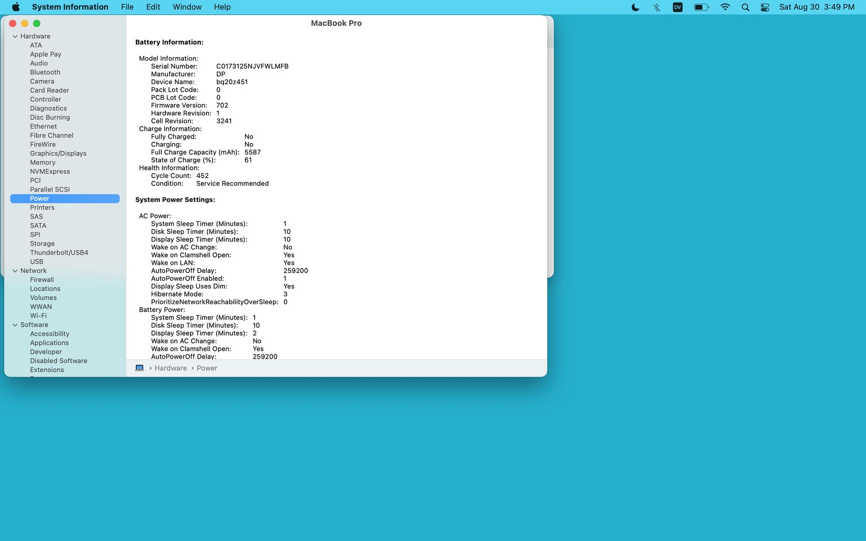This screenshot has width=866, height=541.
Task: Click Hardware in the path bar
Action: point(170,368)
